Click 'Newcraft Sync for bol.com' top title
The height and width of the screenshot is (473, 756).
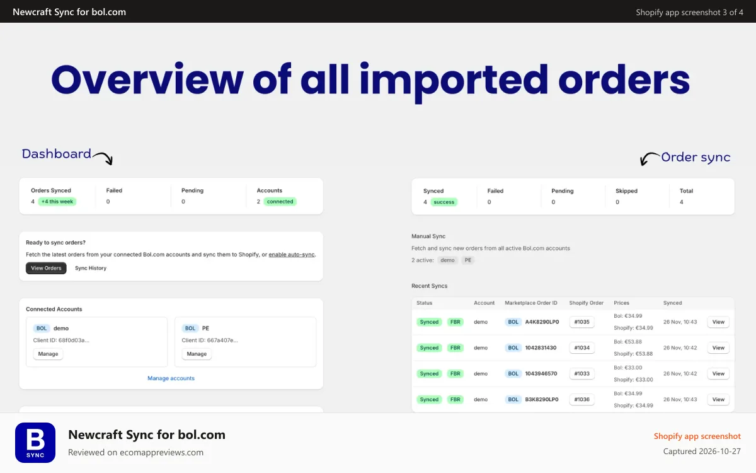(69, 12)
